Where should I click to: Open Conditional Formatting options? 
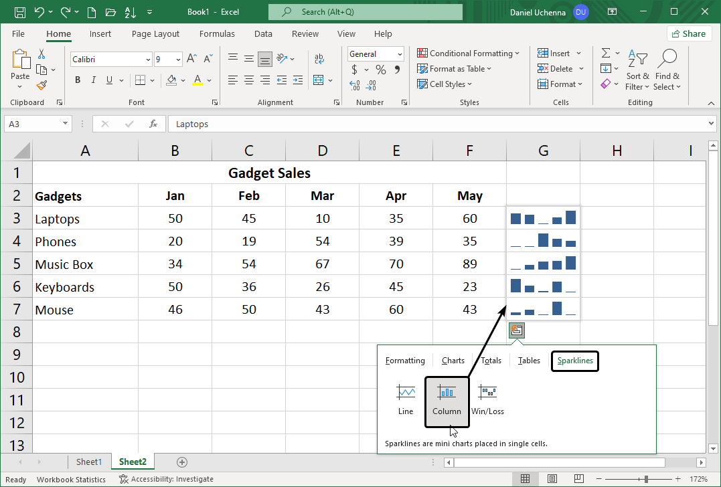(x=468, y=53)
